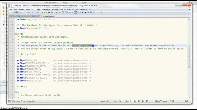This screenshot has width=197, height=110.
Task: Click the NONCE_SALT define line
Action: click(x=54, y=81)
